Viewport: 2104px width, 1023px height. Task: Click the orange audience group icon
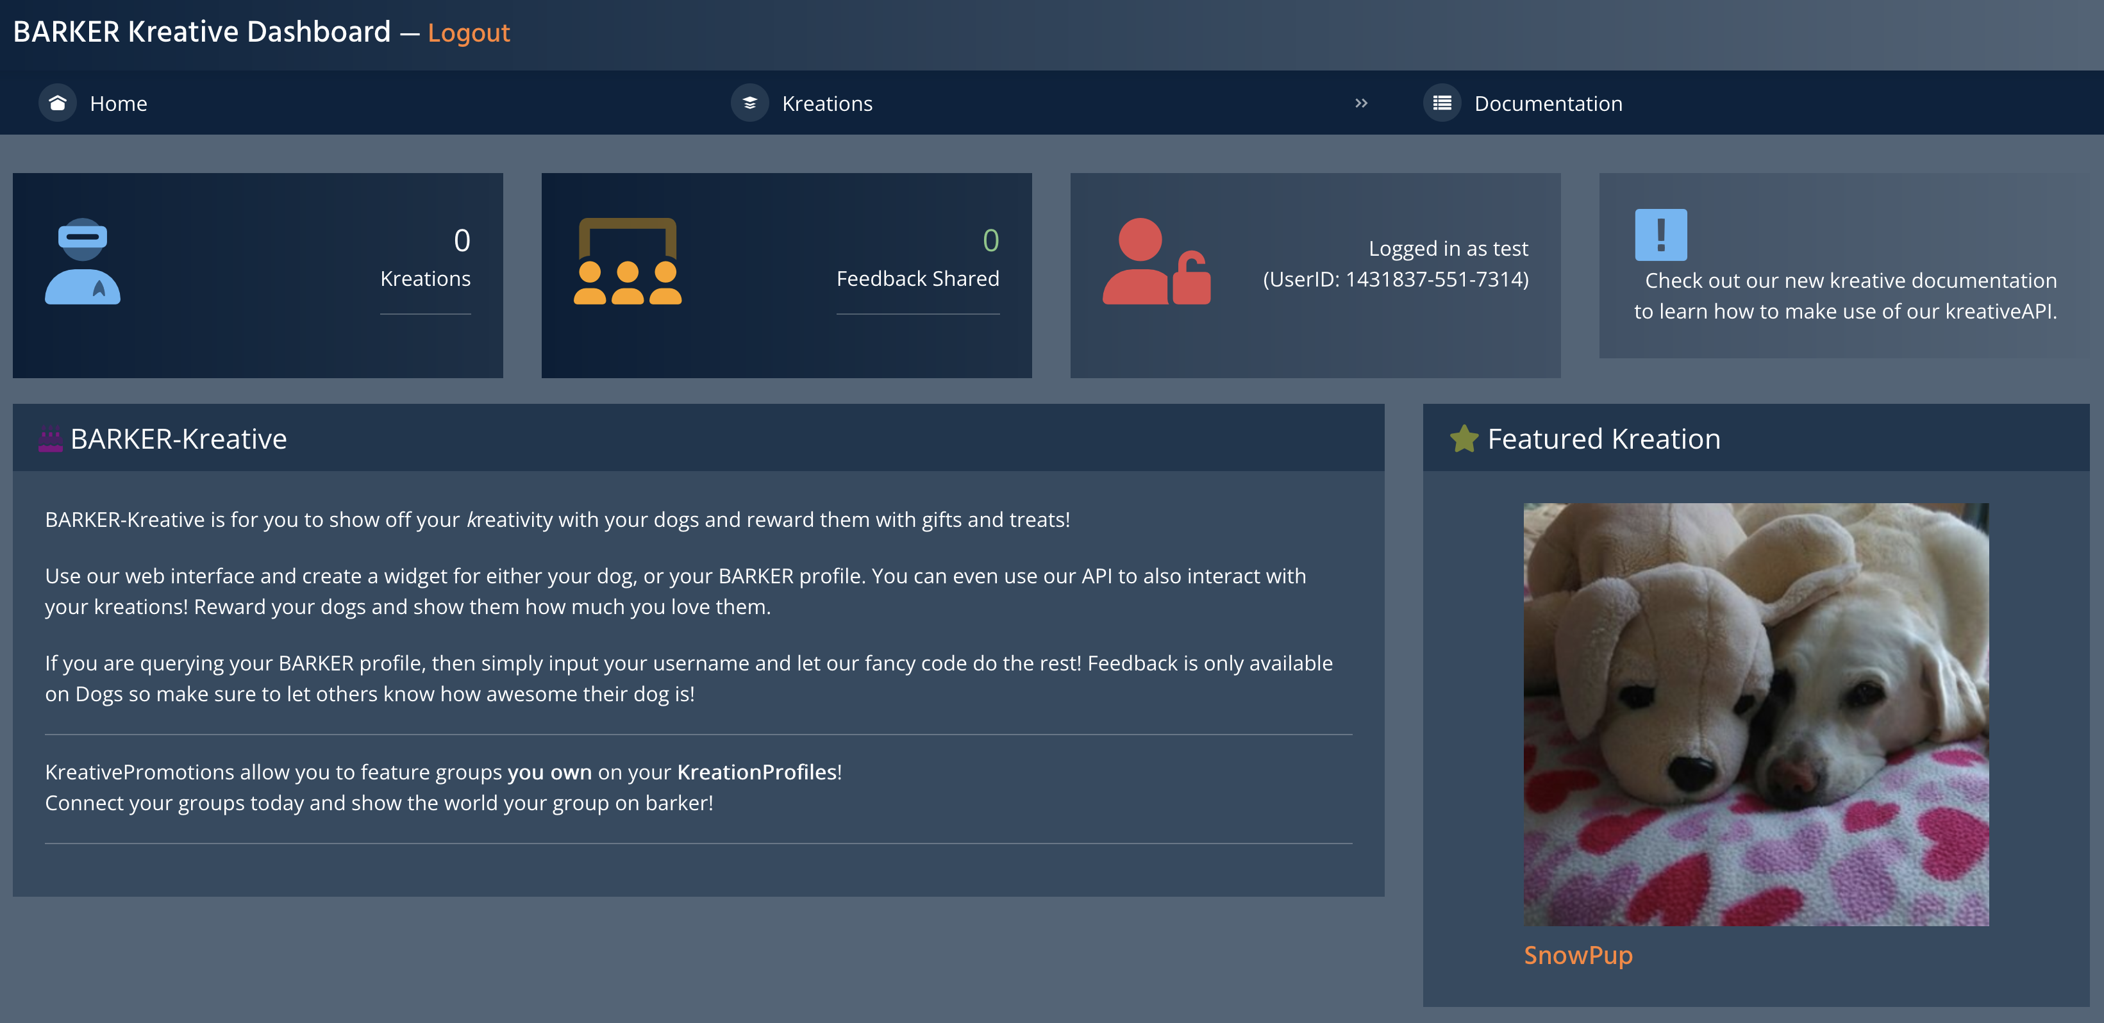pyautogui.click(x=627, y=262)
